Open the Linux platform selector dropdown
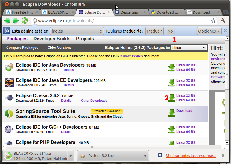The image size is (231, 164). tap(189, 48)
